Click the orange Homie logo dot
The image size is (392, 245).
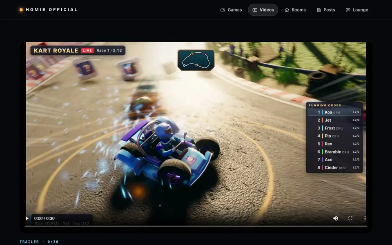click(21, 10)
